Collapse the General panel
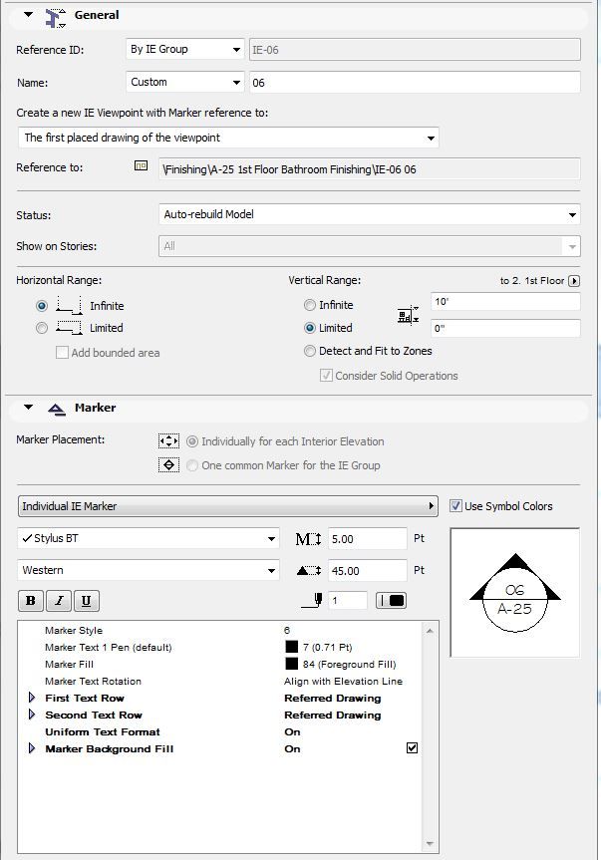 click(29, 15)
